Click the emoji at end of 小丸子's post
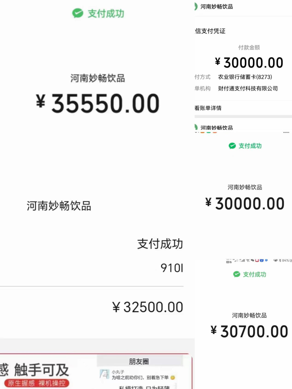This screenshot has width=292, height=389. click(x=173, y=377)
